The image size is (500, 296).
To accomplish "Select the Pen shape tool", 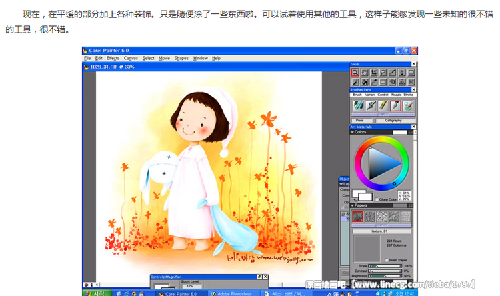I will click(x=402, y=73).
